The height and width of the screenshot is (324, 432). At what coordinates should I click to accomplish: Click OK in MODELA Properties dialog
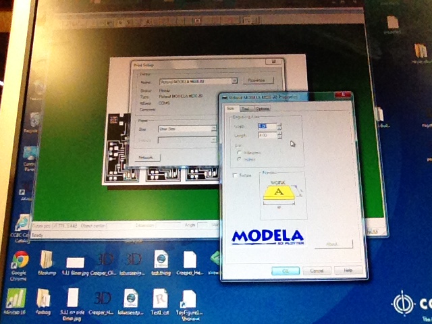[286, 271]
